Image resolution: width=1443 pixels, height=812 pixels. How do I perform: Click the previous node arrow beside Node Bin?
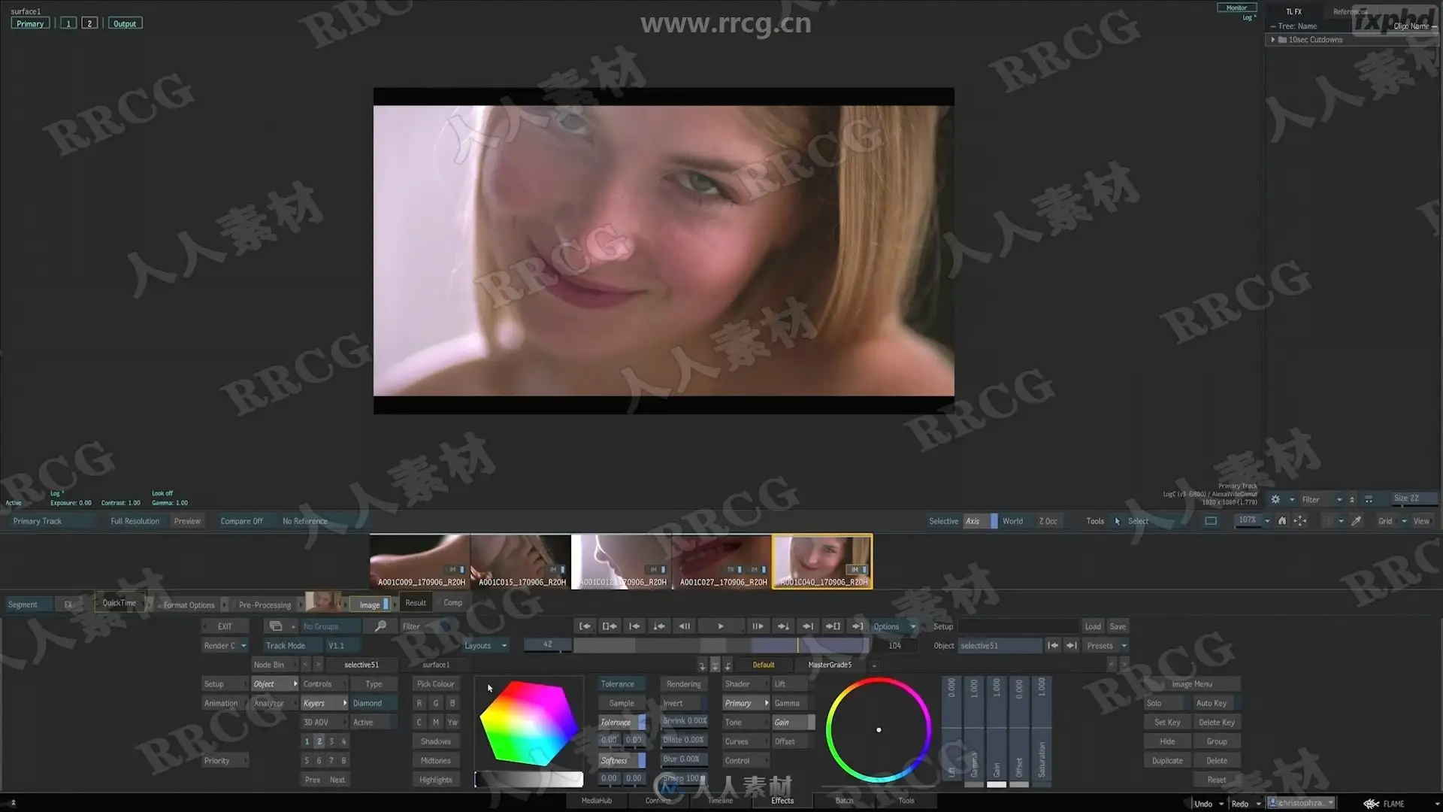click(x=306, y=665)
